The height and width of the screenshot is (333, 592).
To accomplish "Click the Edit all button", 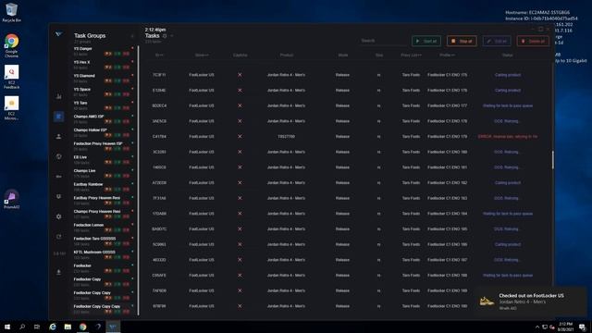I will (x=497, y=41).
